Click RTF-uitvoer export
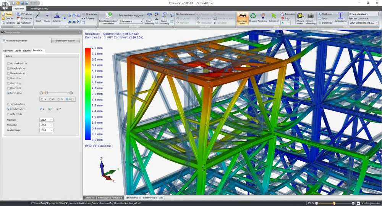This screenshot has height=206, width=382. click(x=24, y=14)
